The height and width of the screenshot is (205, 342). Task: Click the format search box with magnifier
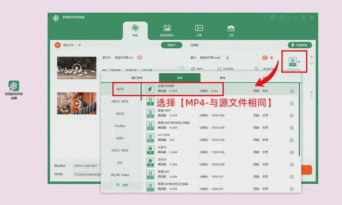click(122, 185)
